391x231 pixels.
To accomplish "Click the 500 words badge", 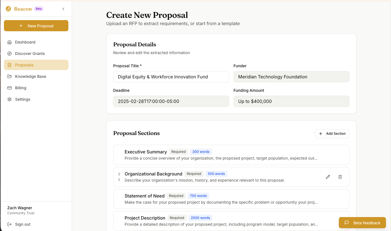I will point(216,174).
